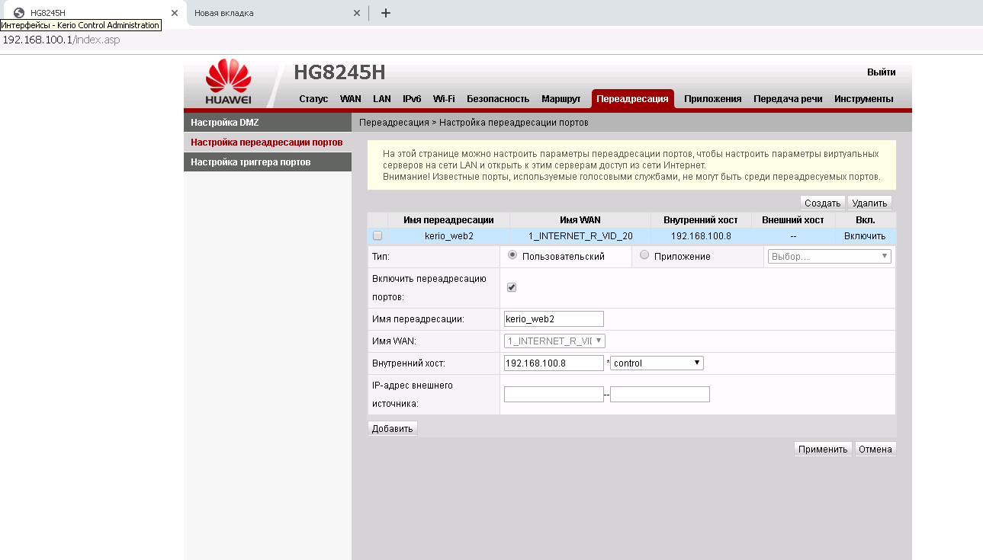Image resolution: width=983 pixels, height=560 pixels.
Task: Open the Выбор... application dropdown
Action: coord(830,257)
